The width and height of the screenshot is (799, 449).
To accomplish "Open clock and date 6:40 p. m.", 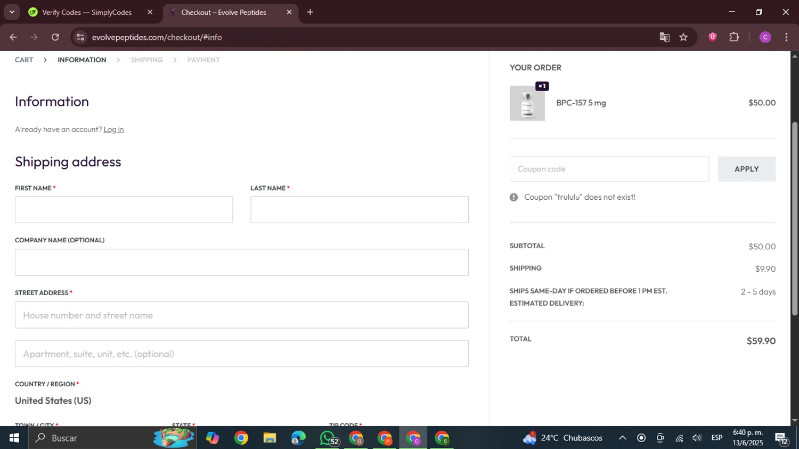I will pos(748,438).
